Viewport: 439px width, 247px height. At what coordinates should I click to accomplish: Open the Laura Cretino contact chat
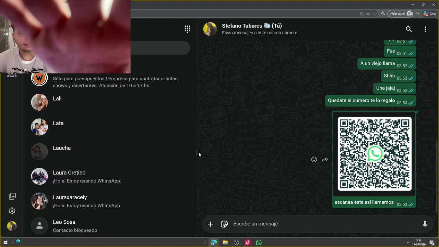pyautogui.click(x=110, y=176)
